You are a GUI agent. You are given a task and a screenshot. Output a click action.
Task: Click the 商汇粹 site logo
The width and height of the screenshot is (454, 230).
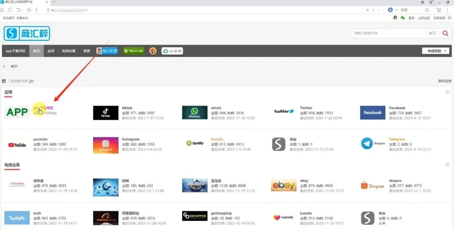point(27,34)
